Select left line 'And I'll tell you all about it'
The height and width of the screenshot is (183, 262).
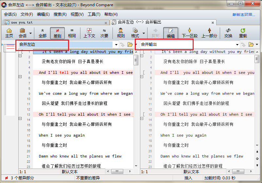point(83,73)
